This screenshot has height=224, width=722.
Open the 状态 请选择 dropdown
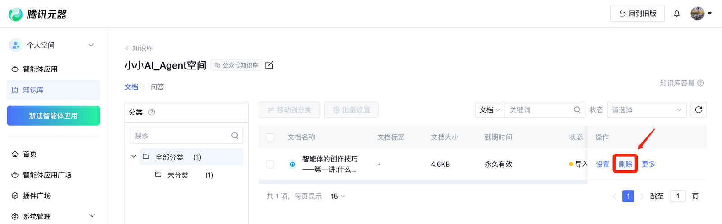(646, 110)
